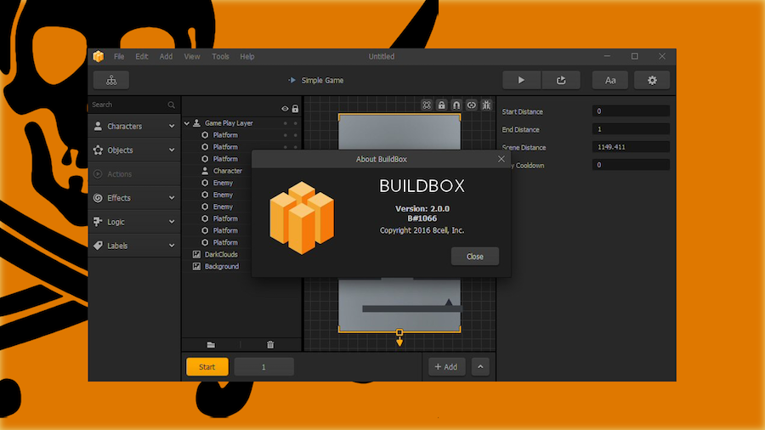Click the DarkClouds image icon
The height and width of the screenshot is (430, 765).
point(196,254)
